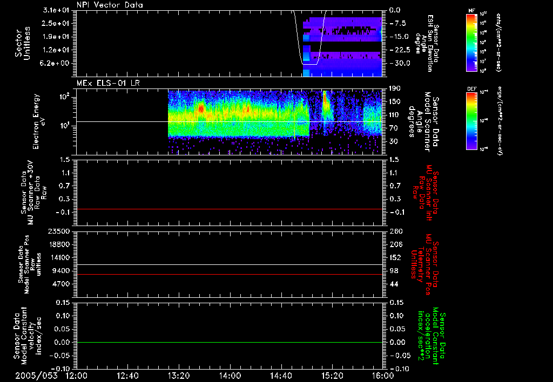Screen dimensions: 553x382
Task: Click the 13:20 time axis label
Action: (x=179, y=376)
